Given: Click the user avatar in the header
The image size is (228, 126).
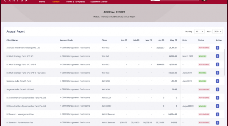Looking at the screenshot, I should 204,1.
